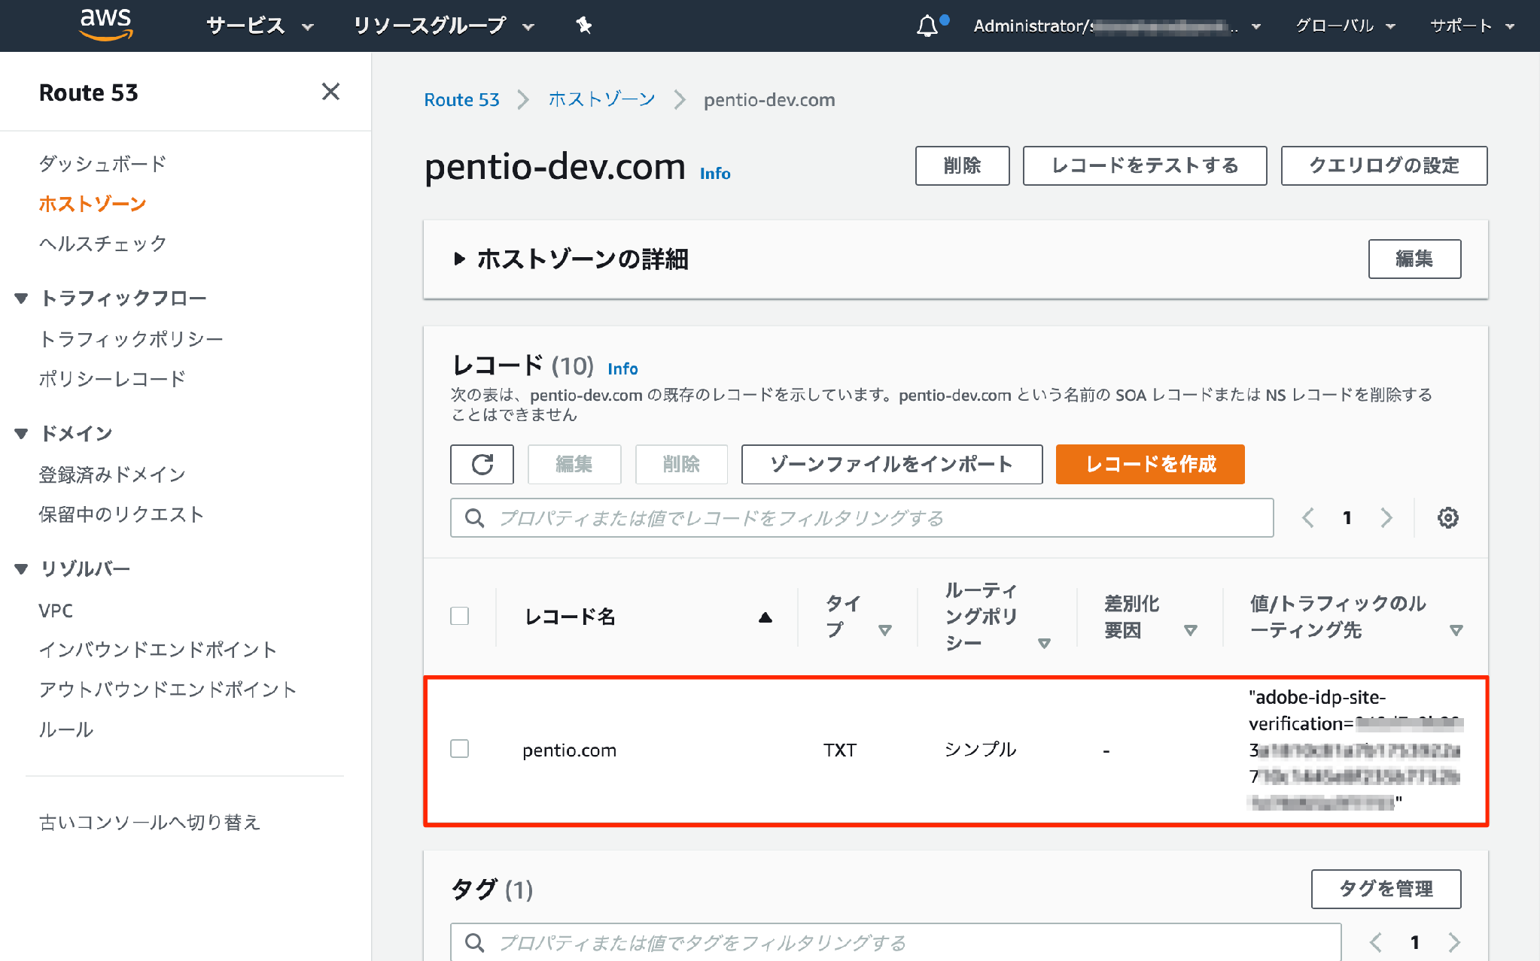Image resolution: width=1540 pixels, height=961 pixels.
Task: Open ダッシュボード in sidebar
Action: coord(103,163)
